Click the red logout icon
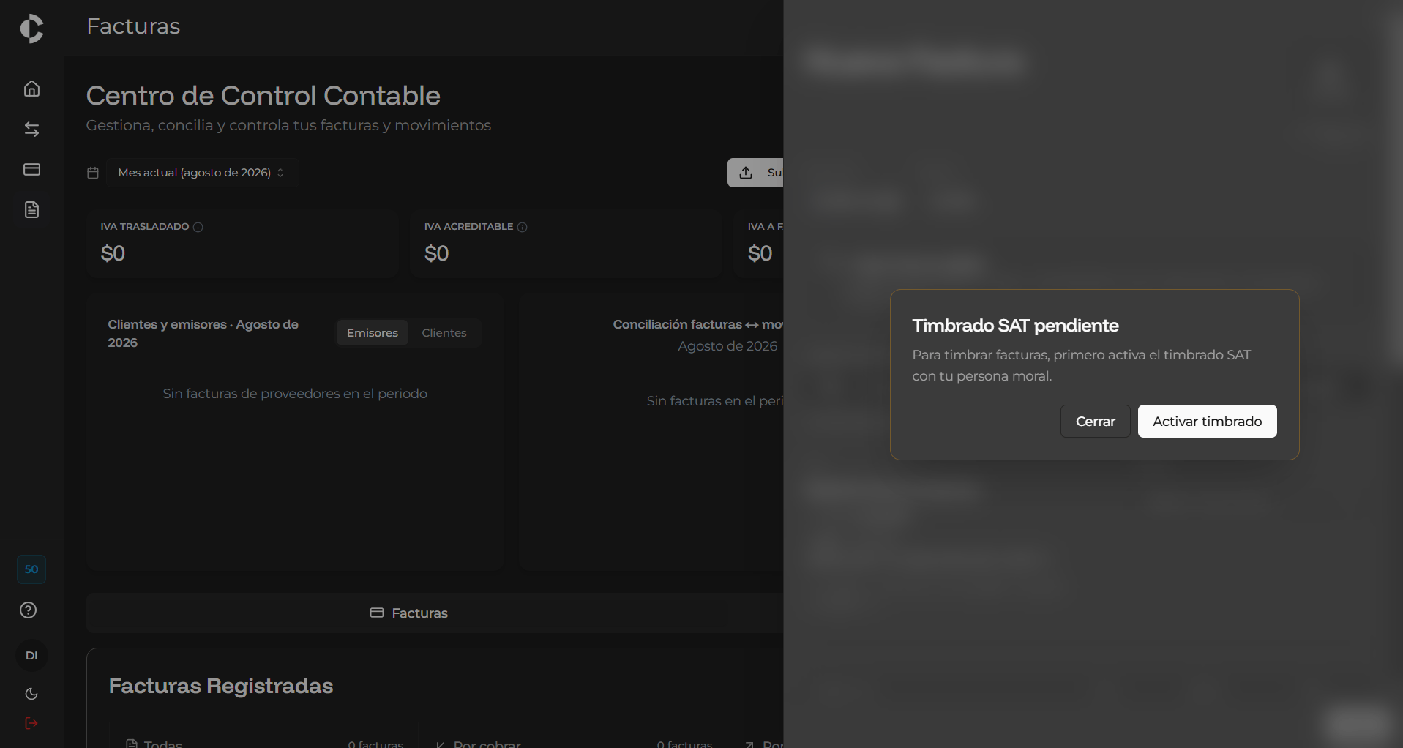The image size is (1403, 748). tap(31, 723)
